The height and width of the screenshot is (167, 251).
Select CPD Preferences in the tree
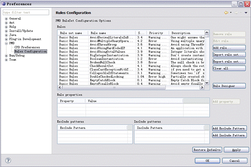27,47
